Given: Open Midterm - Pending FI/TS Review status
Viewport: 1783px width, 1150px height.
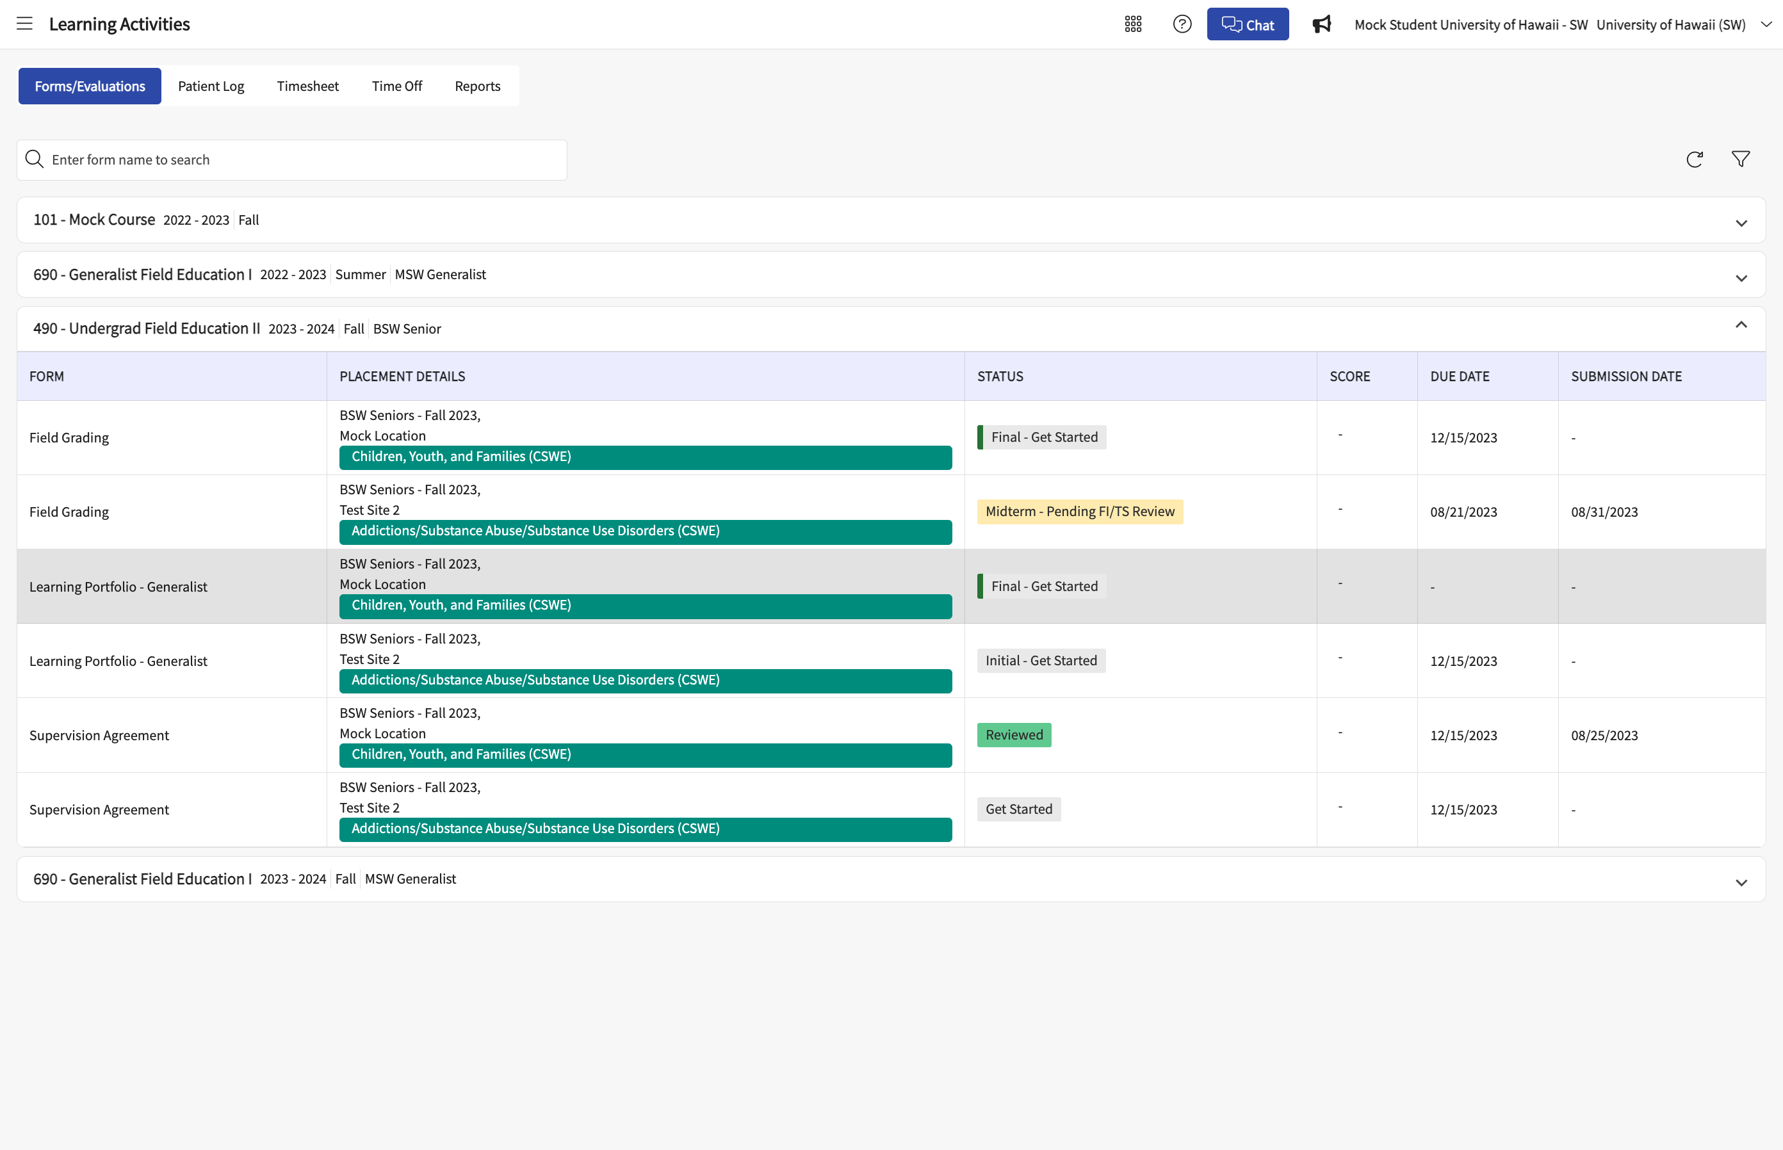Looking at the screenshot, I should point(1079,512).
